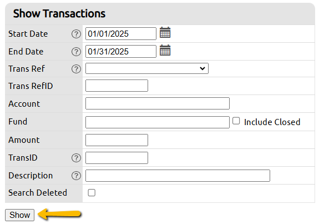319x224 pixels.
Task: Click the Include Closed label text
Action: [272, 122]
